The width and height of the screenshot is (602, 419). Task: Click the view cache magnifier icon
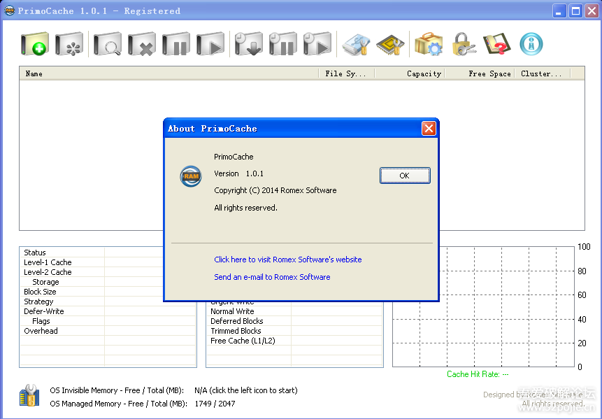pyautogui.click(x=107, y=45)
